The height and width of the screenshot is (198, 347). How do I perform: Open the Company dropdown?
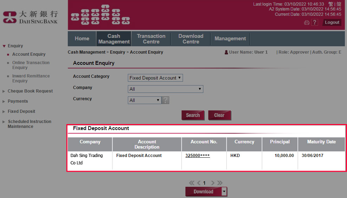[x=165, y=89]
